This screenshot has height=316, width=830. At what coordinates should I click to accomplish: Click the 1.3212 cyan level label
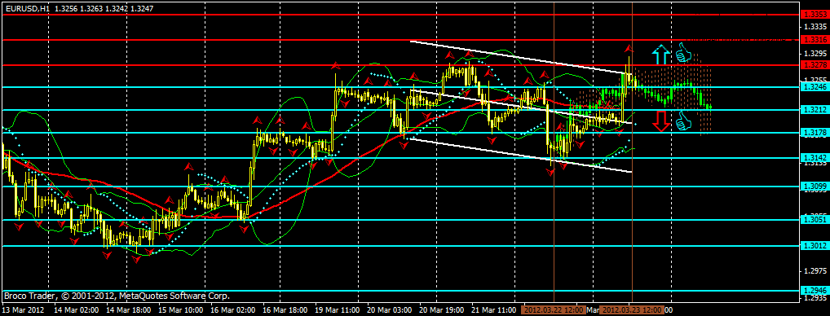point(815,110)
